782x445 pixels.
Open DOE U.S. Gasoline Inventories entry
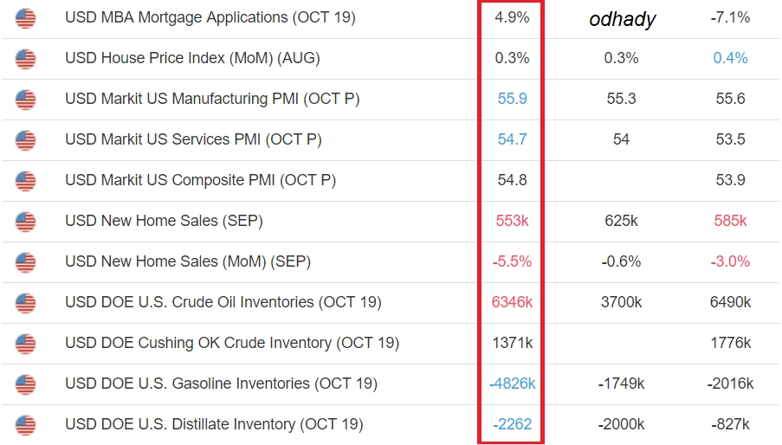tap(221, 384)
